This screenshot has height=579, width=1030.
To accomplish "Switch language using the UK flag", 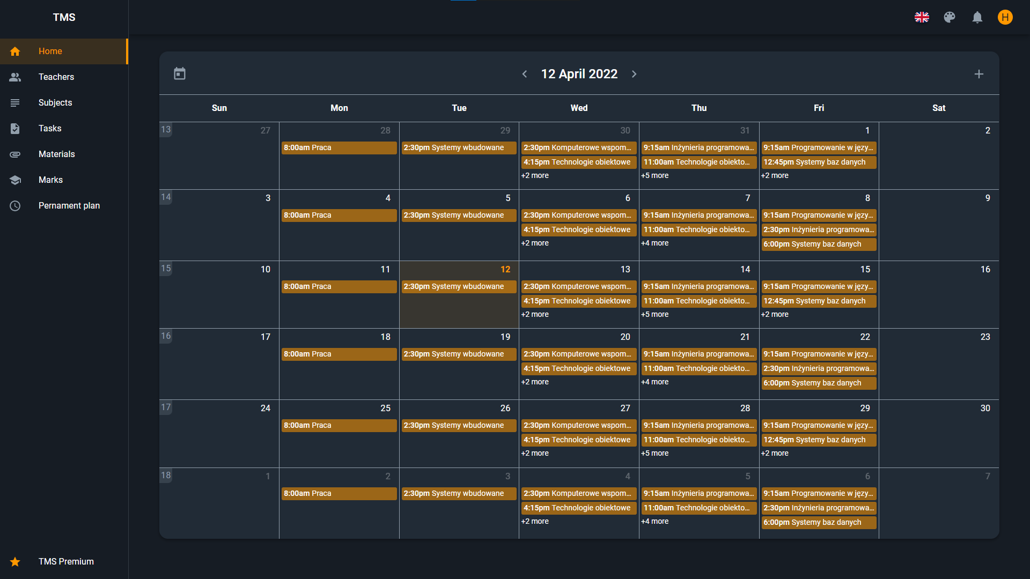I will point(922,17).
